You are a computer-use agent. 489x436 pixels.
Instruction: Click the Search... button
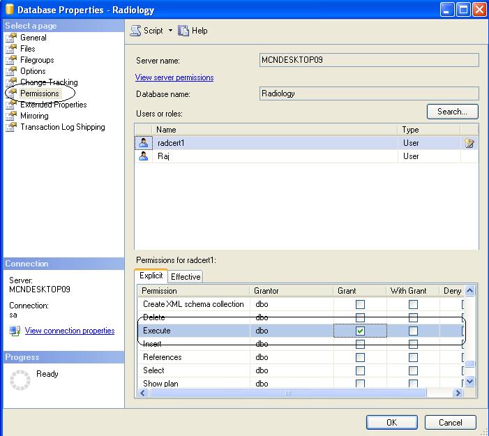tap(452, 112)
